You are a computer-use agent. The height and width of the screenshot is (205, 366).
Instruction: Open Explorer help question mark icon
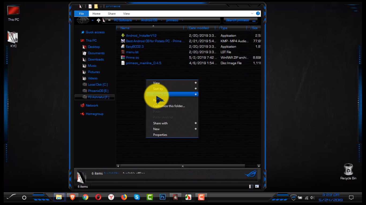click(x=258, y=14)
